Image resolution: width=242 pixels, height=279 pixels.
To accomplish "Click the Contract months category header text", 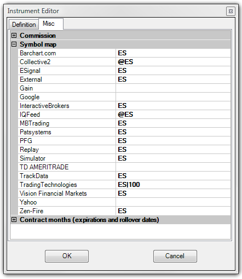I will pos(89,220).
